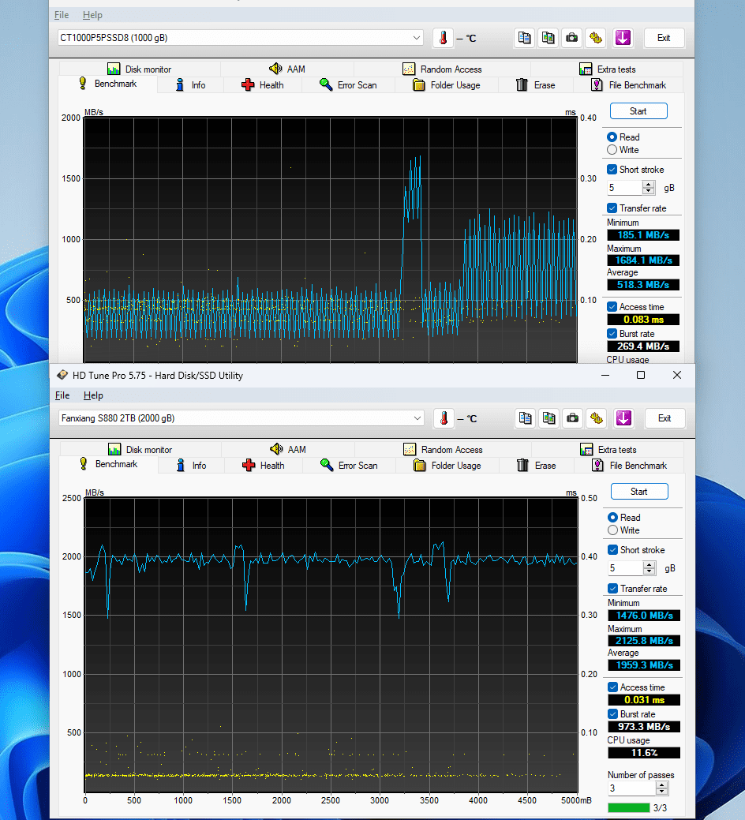Select Read radio in Fanxiang window
The height and width of the screenshot is (820, 745).
pyautogui.click(x=612, y=517)
